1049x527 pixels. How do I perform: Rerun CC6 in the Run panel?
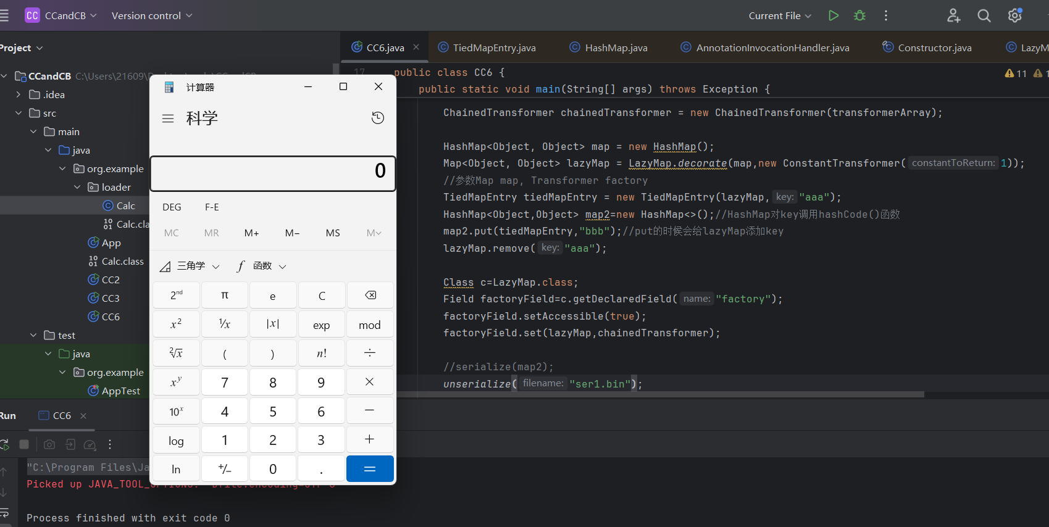(4, 444)
